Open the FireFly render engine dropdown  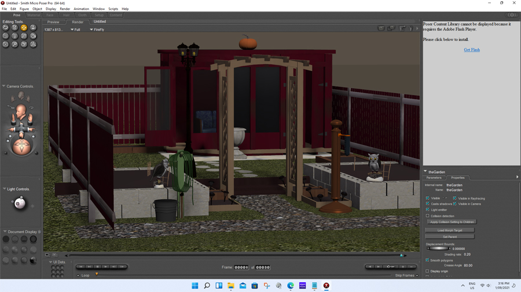pyautogui.click(x=97, y=29)
